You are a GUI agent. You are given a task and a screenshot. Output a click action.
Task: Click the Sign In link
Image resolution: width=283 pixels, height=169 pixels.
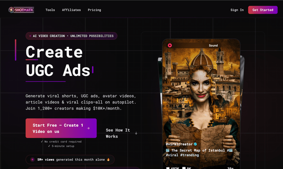tap(237, 10)
